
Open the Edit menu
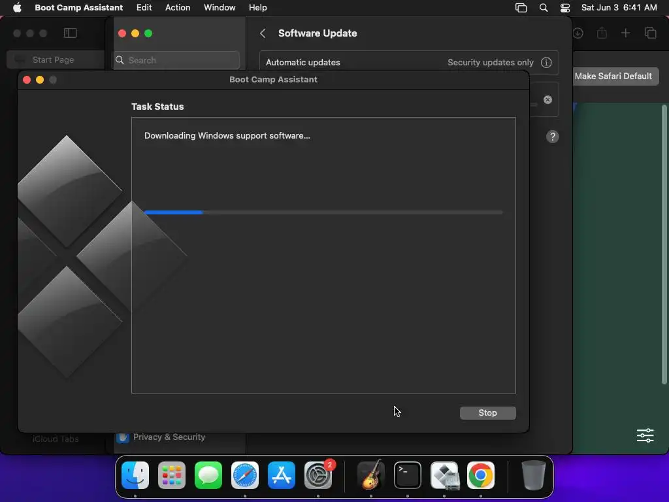[x=144, y=7]
